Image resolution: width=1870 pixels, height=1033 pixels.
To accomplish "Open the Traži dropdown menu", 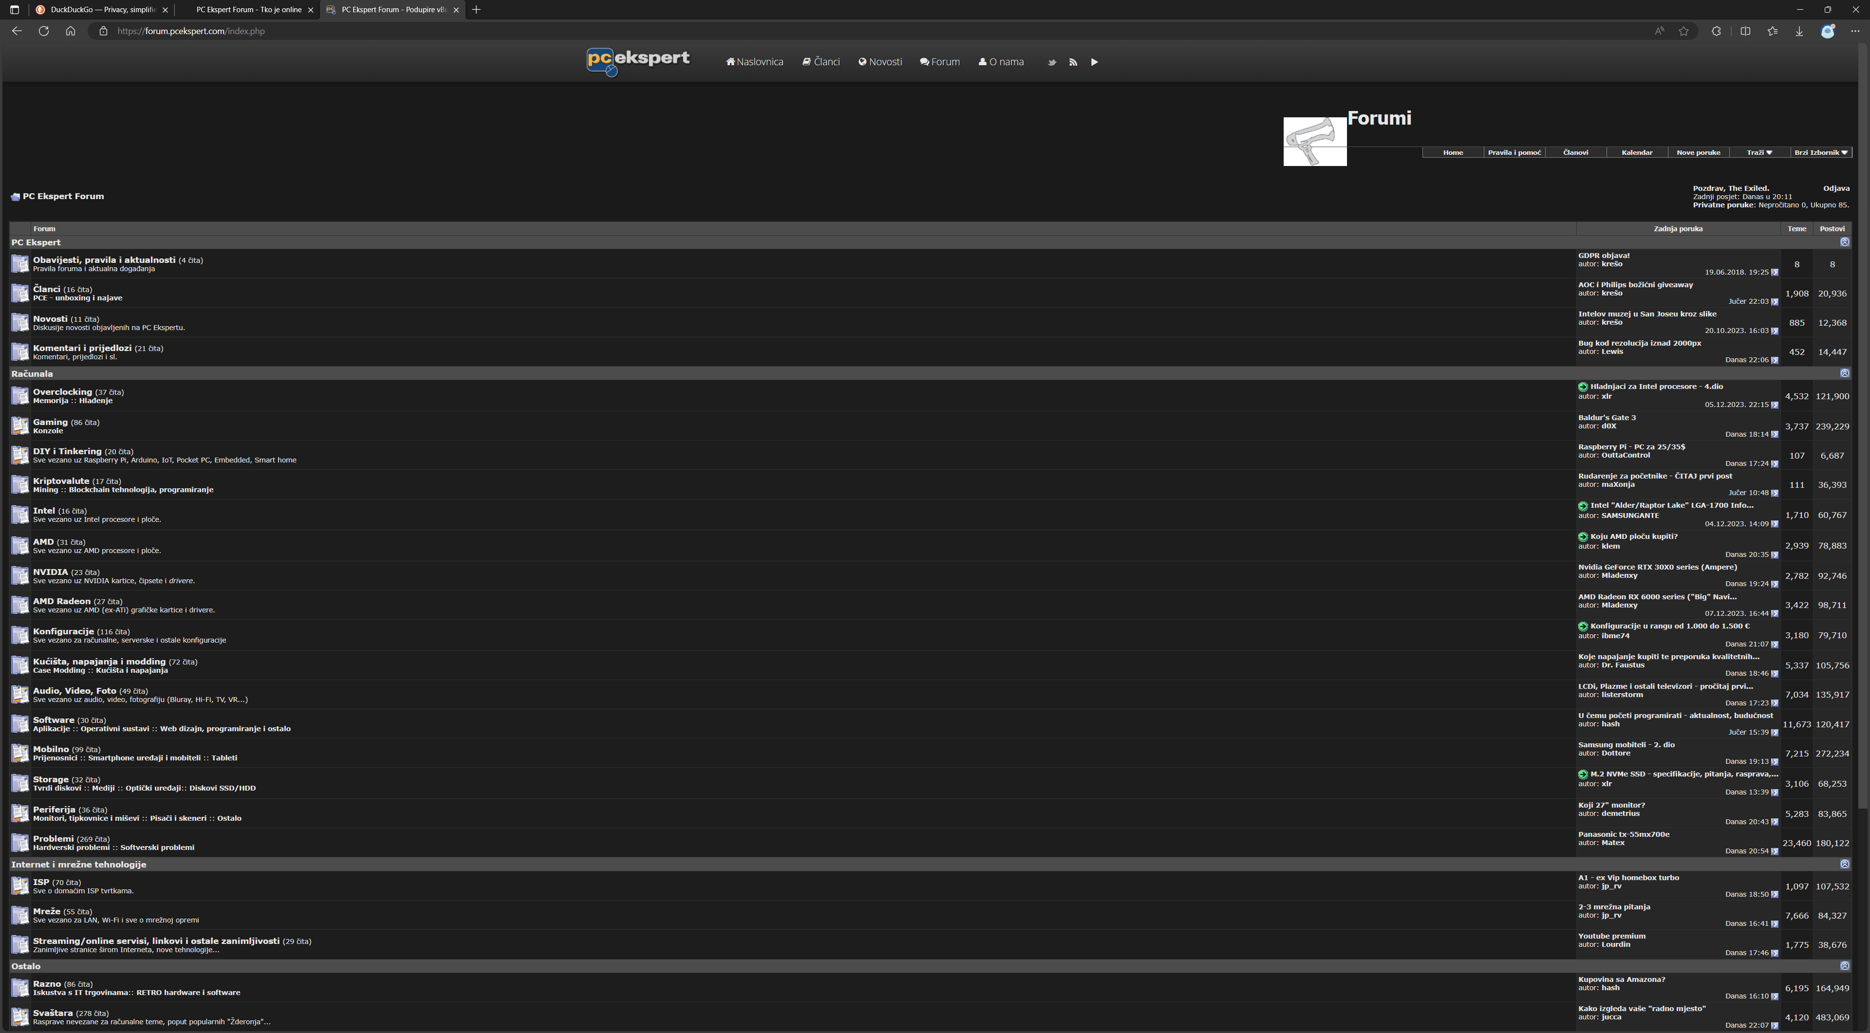I will [1759, 152].
